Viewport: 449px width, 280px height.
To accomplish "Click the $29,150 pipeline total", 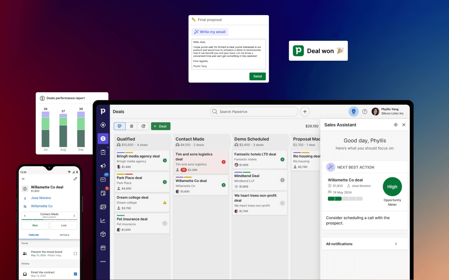I will click(x=312, y=126).
